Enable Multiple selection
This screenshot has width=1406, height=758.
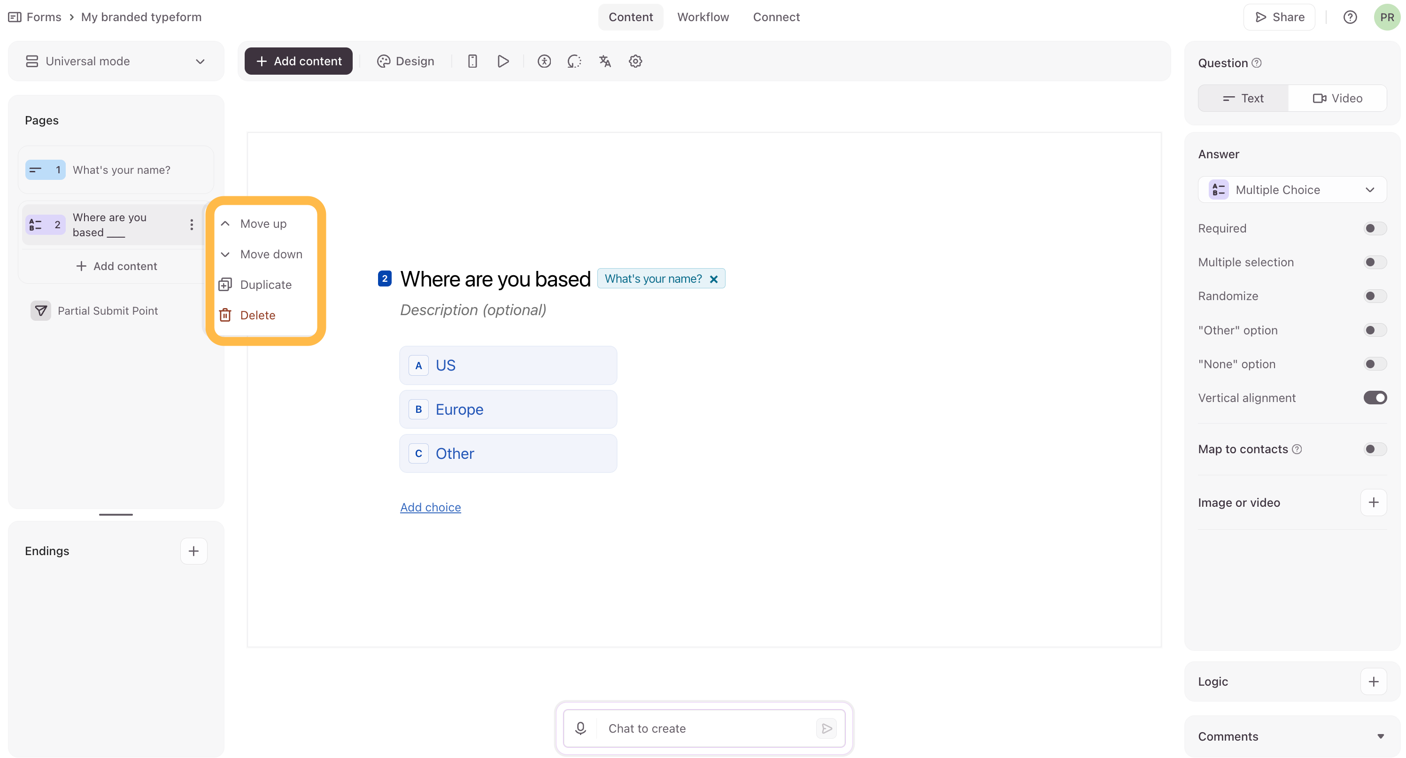tap(1375, 262)
